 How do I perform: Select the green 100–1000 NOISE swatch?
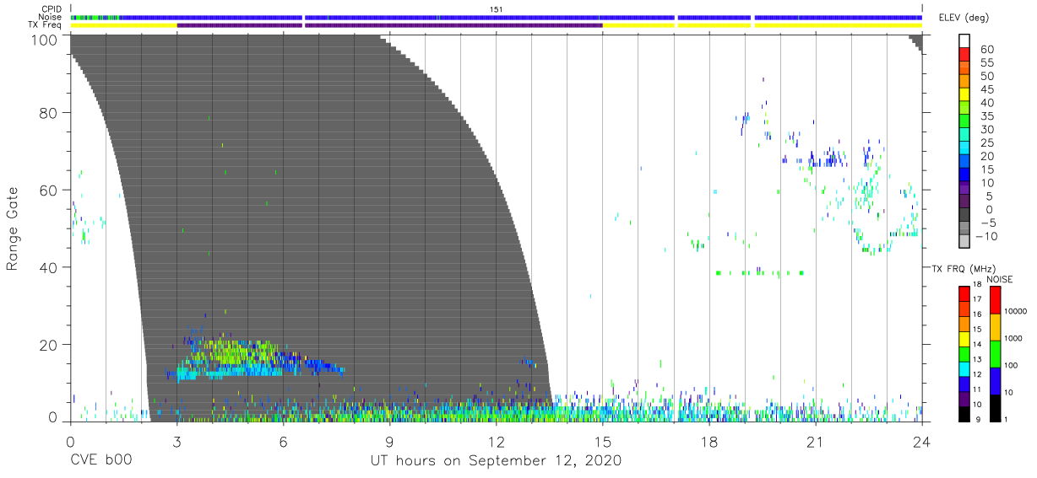[x=994, y=353]
